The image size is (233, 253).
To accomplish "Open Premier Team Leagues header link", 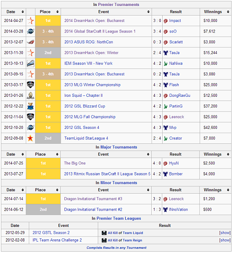I will (x=119, y=218).
